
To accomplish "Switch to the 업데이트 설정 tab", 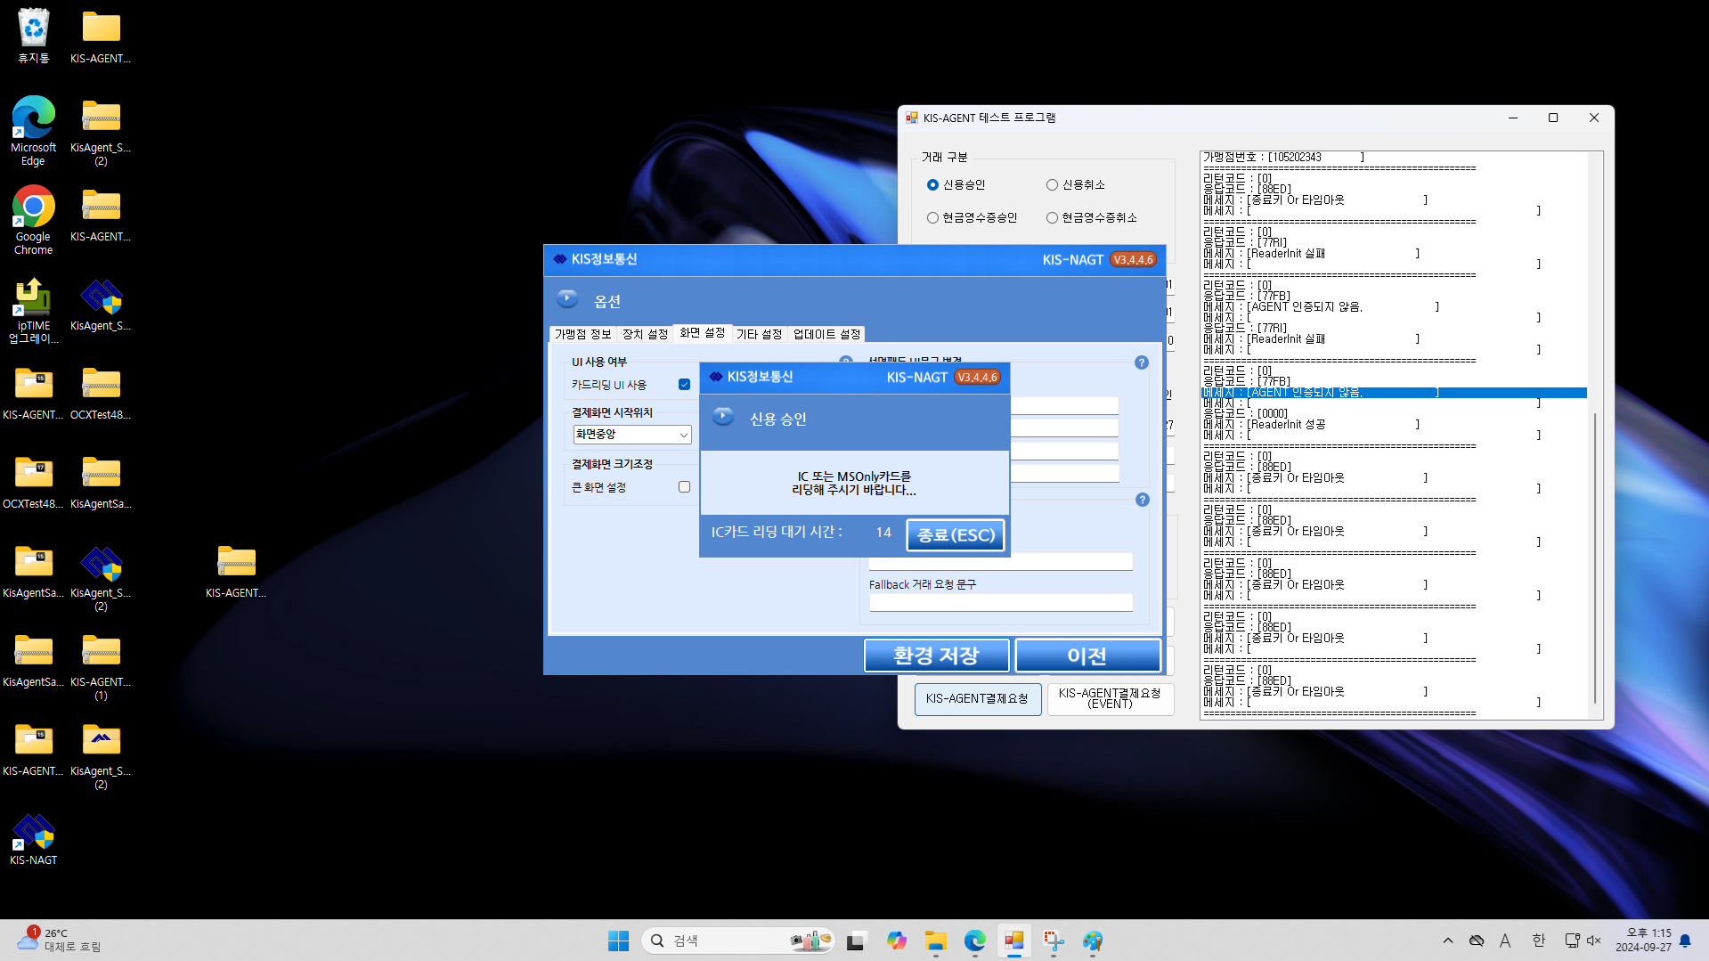I will tap(826, 334).
